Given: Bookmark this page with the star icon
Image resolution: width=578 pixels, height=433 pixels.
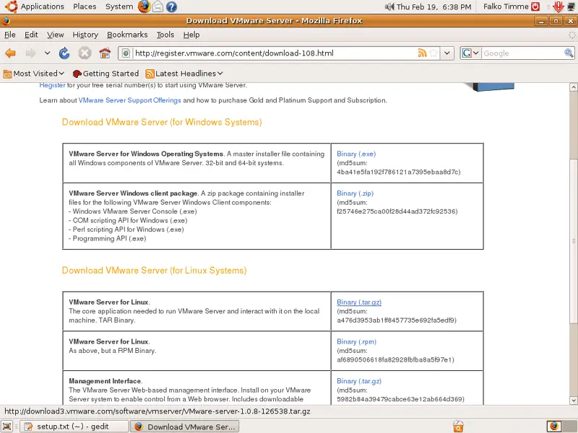Looking at the screenshot, I should click(433, 53).
